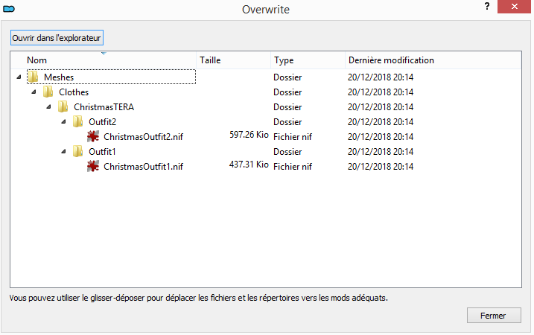Screen dimensions: 534x335
Task: Click the ChristmasTERA folder icon
Action: pyautogui.click(x=63, y=106)
